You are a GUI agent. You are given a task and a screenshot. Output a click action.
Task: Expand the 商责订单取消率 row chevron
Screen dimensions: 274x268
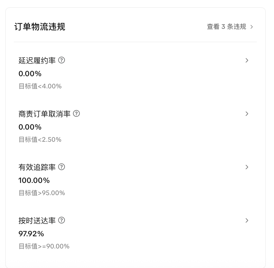pos(247,114)
